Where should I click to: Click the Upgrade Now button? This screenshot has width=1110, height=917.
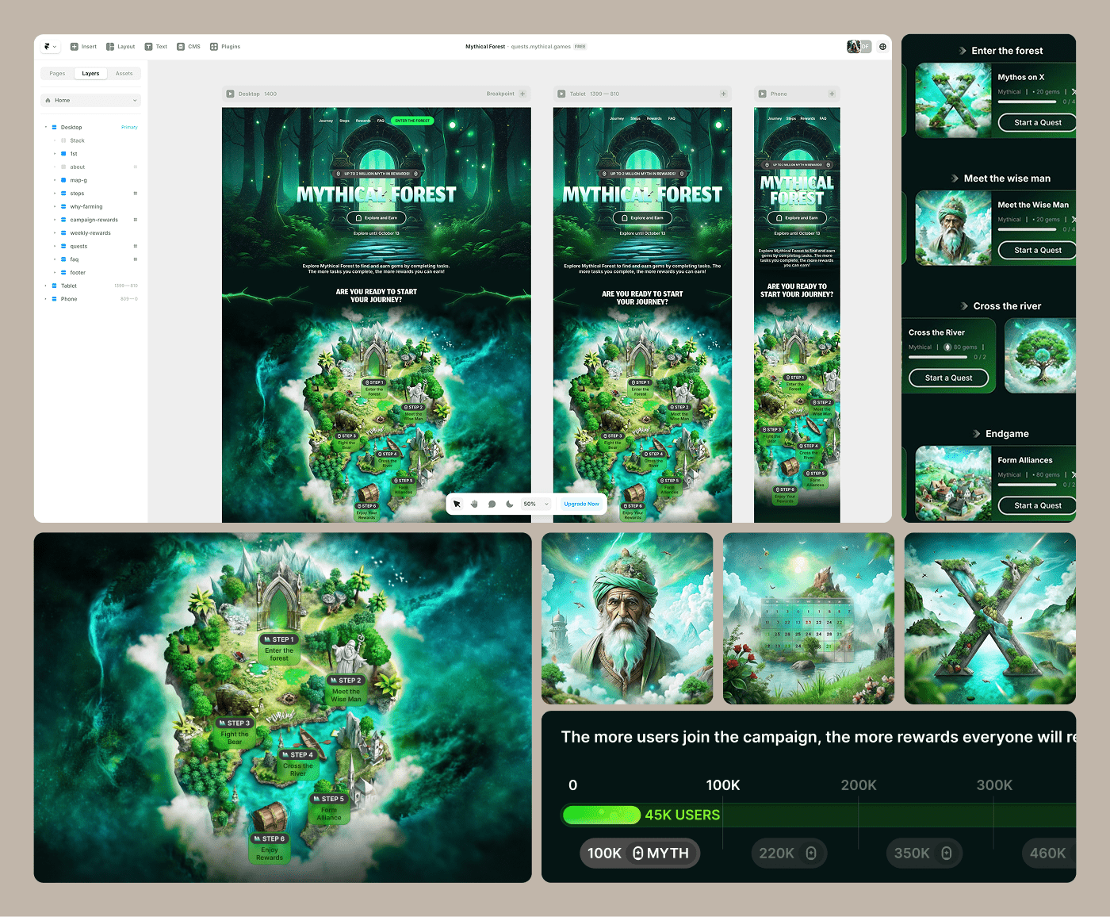point(581,504)
